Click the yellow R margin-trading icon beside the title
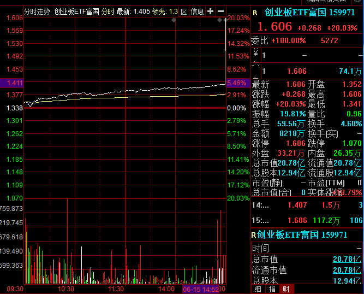 pos(255,13)
